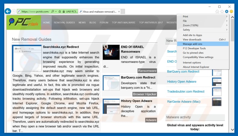Open F12 Developer Tools
This screenshot has height=136, width=238.
click(203, 48)
